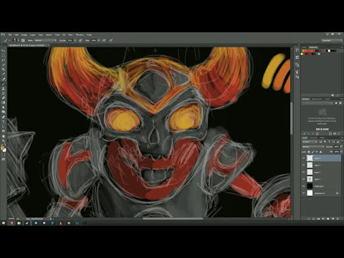Open the painting Mode dropdown
This screenshot has height=258, width=344.
pos(45,40)
